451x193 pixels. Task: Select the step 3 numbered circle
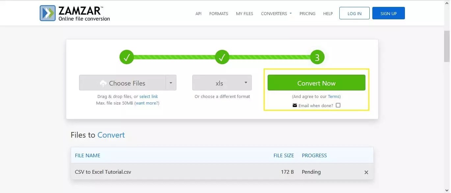point(317,57)
